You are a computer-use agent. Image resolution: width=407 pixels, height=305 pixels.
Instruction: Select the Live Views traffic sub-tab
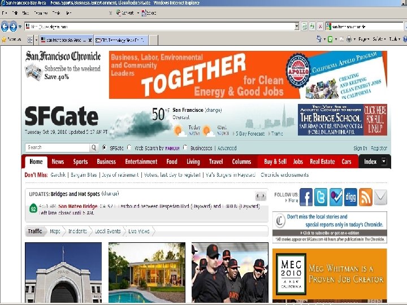pos(139,231)
